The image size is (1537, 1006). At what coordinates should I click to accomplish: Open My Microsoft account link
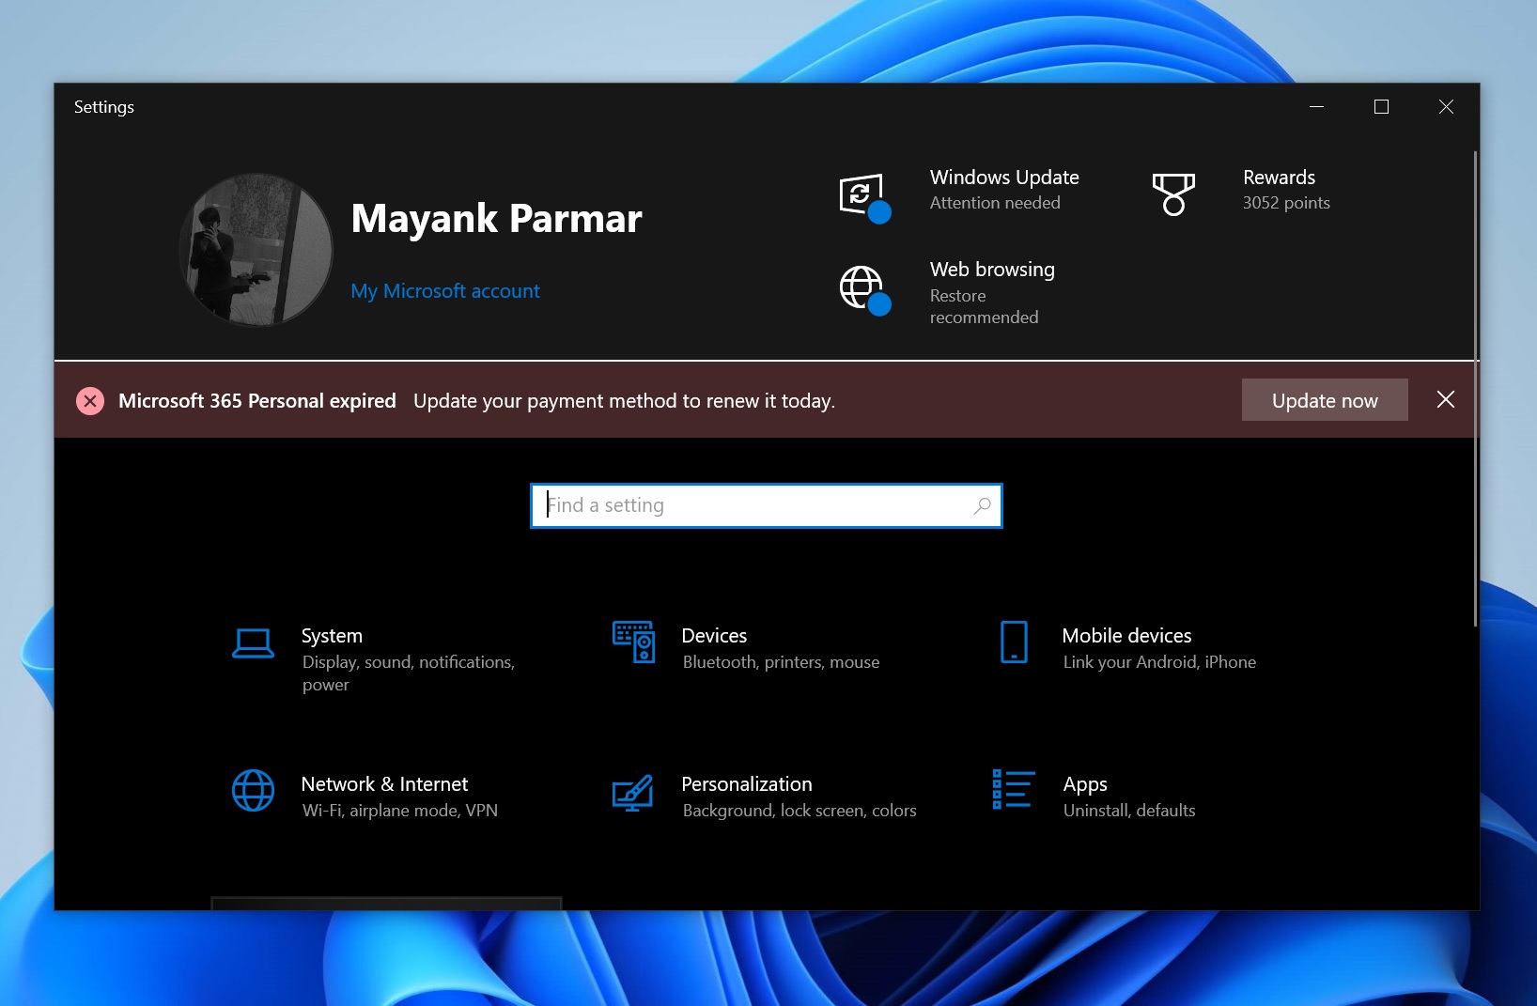444,291
